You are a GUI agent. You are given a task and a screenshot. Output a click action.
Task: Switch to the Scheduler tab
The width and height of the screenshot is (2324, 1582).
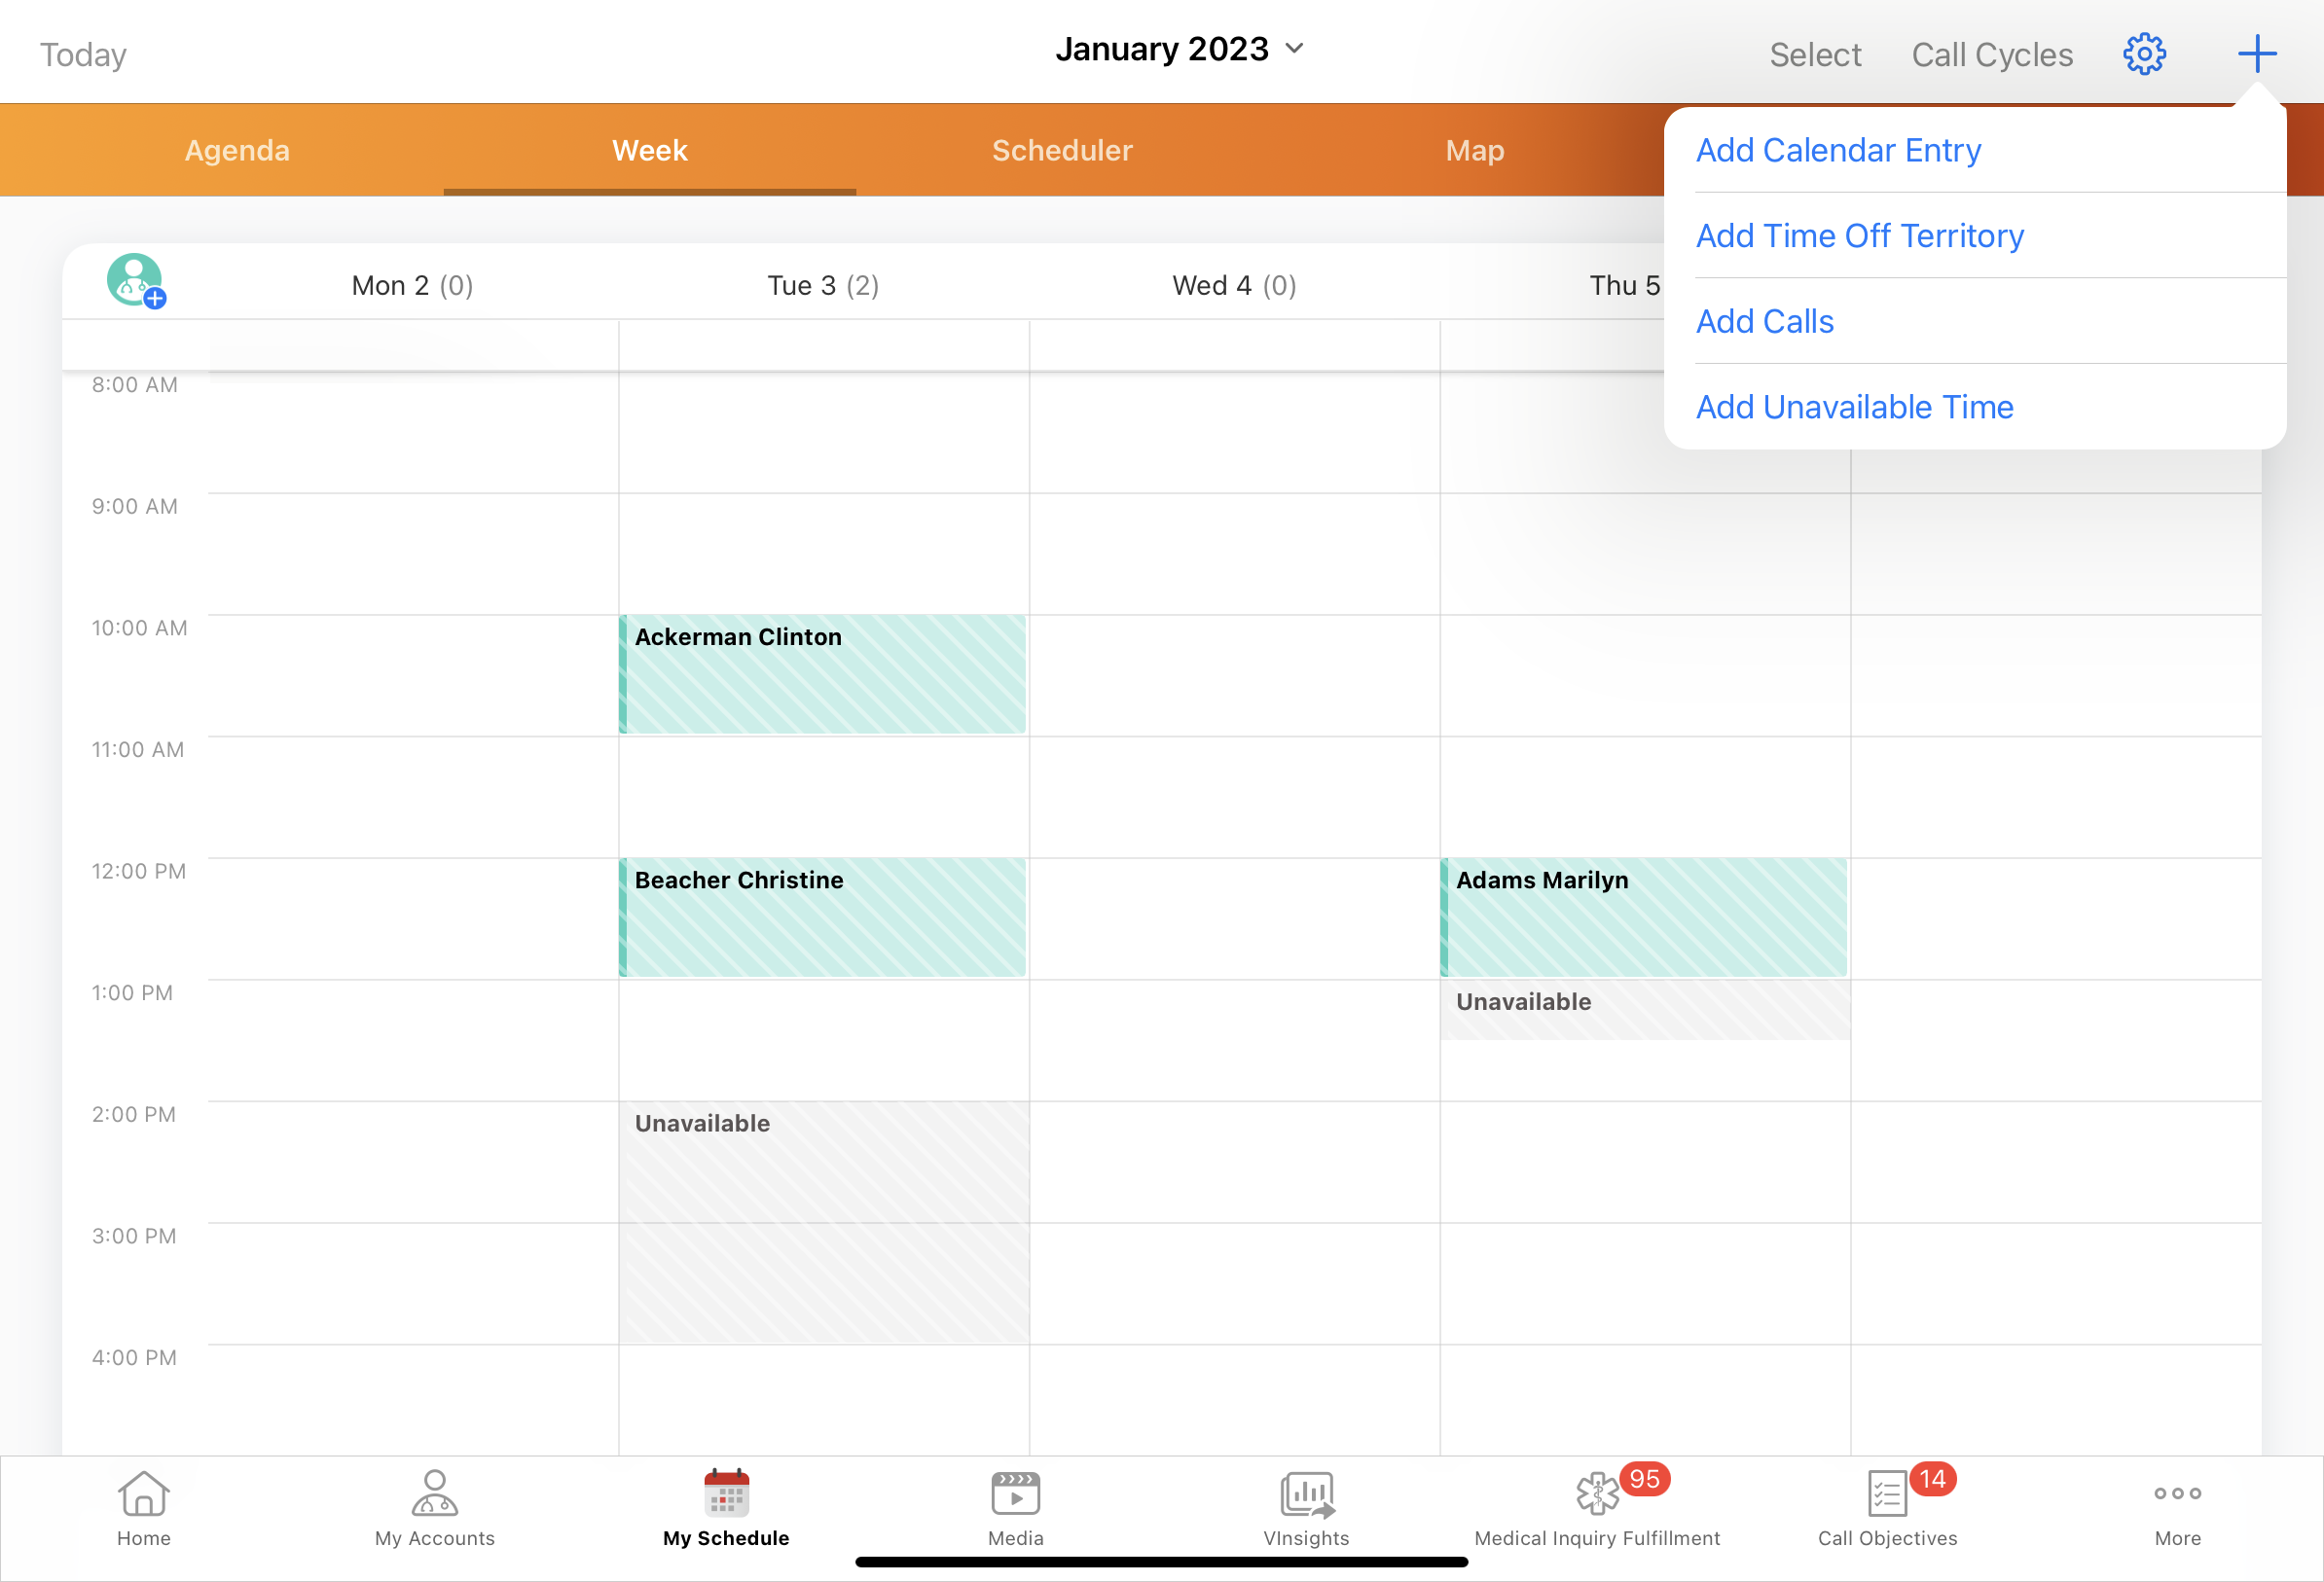tap(1062, 150)
